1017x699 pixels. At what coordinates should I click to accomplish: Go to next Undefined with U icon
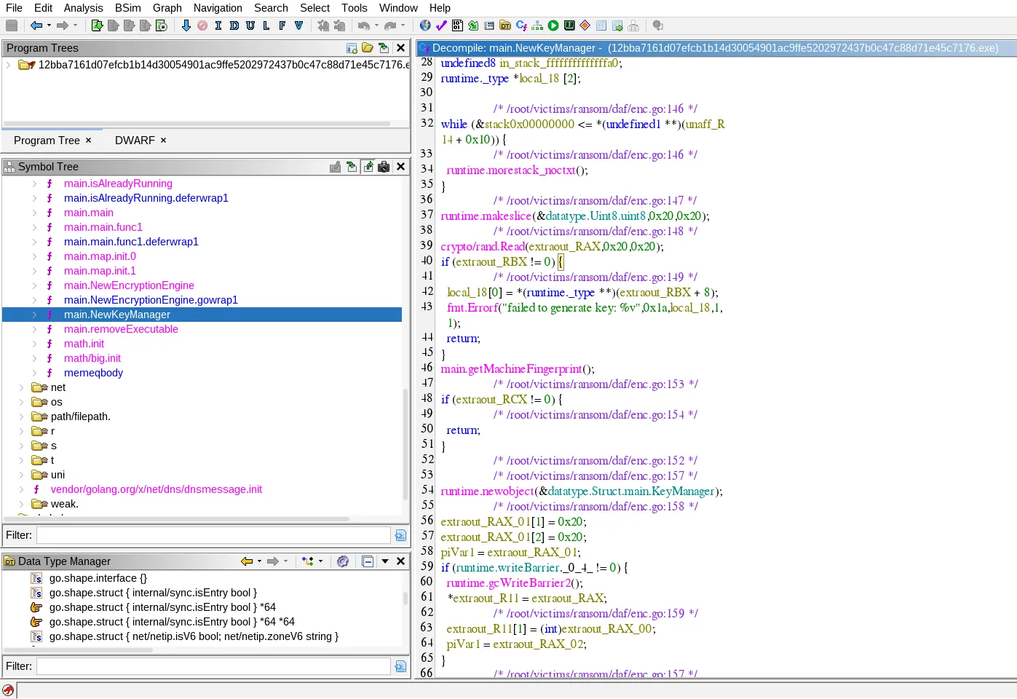250,25
